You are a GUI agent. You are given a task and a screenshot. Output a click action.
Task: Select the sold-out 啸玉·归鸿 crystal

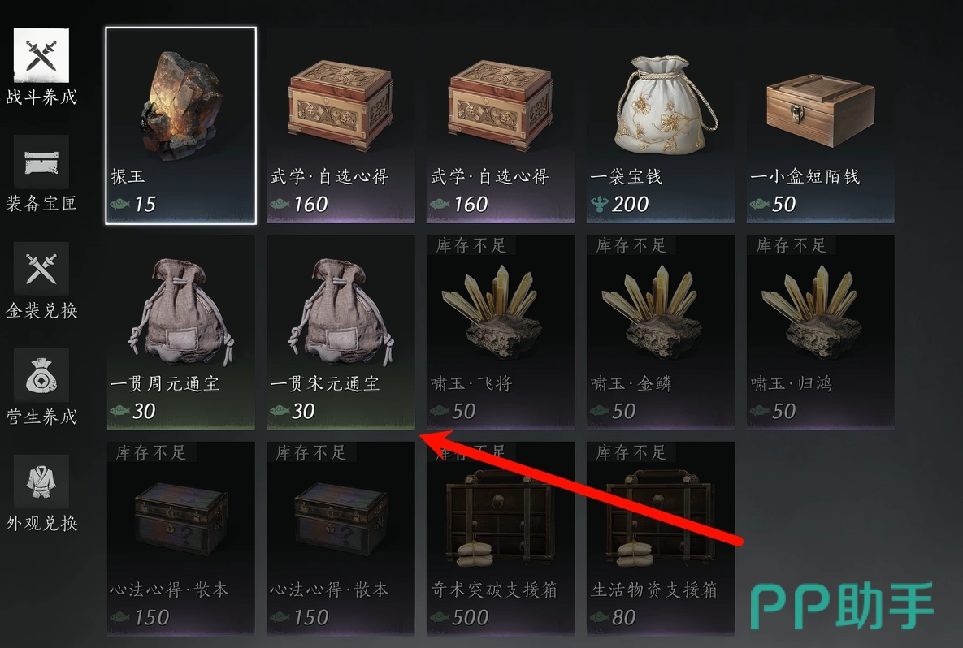[821, 332]
